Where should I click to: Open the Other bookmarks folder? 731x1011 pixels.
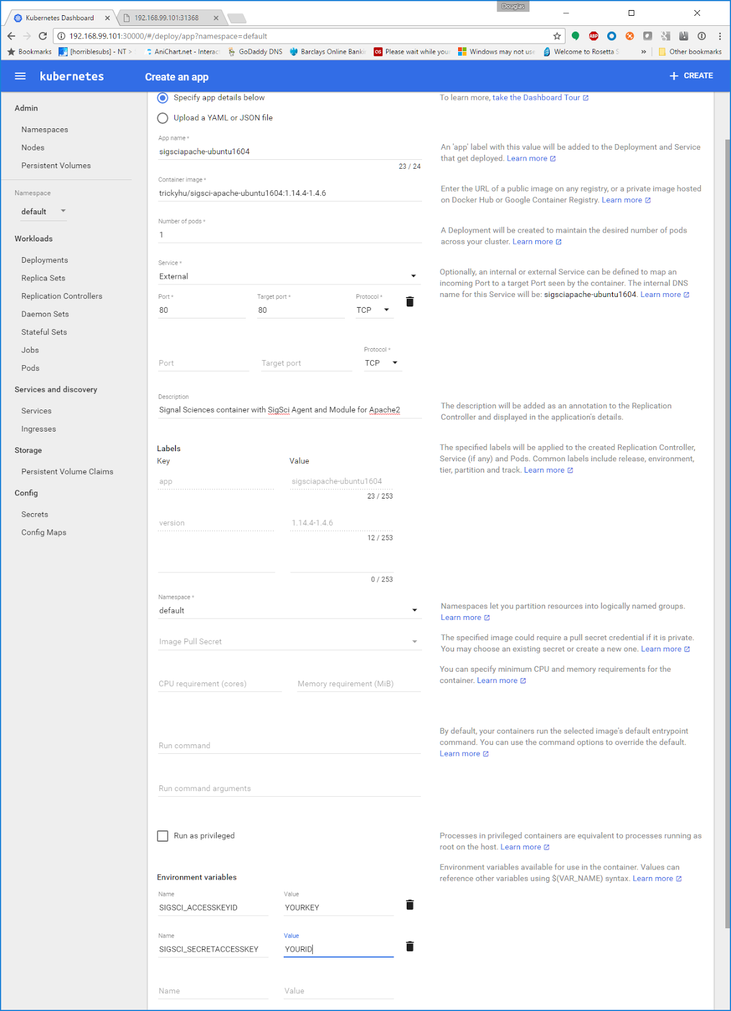pos(690,52)
